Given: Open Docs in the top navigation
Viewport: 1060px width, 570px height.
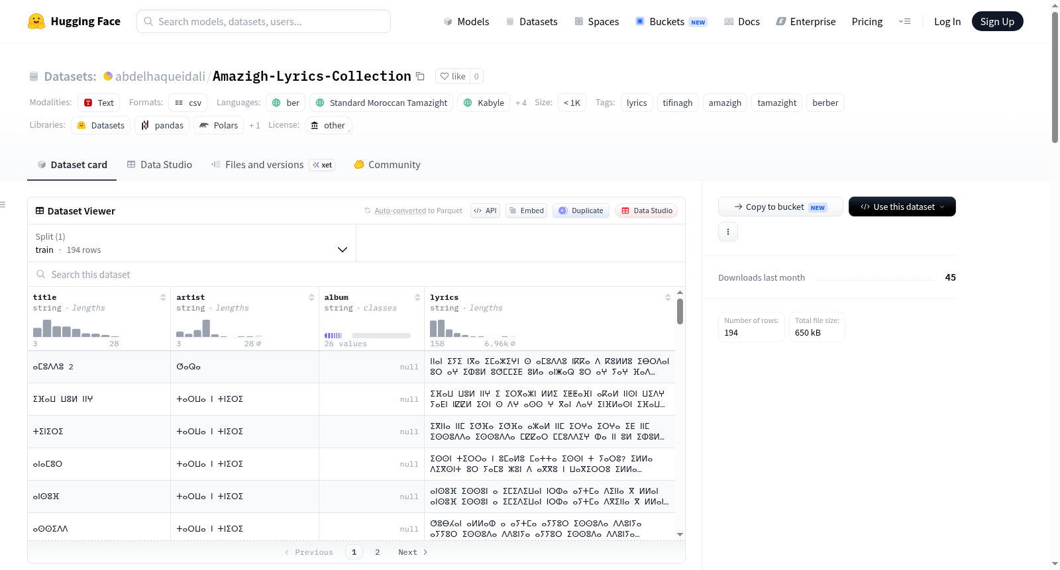Looking at the screenshot, I should click(741, 21).
